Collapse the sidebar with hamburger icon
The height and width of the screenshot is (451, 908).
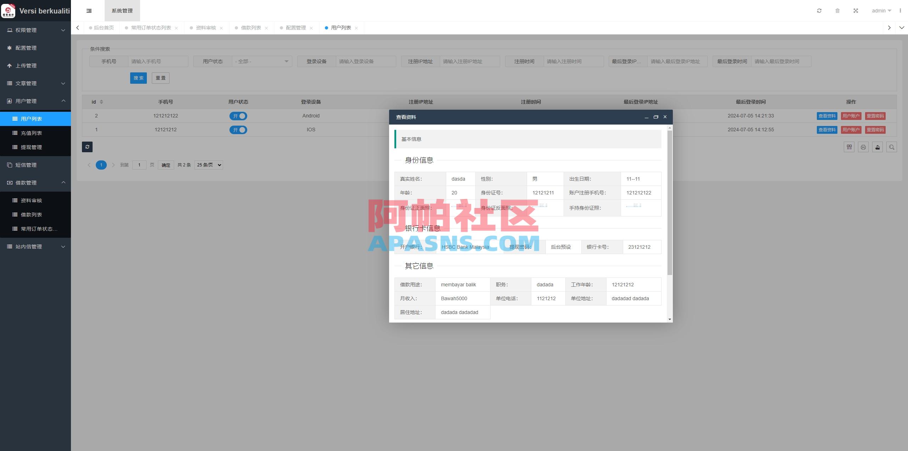click(x=89, y=11)
